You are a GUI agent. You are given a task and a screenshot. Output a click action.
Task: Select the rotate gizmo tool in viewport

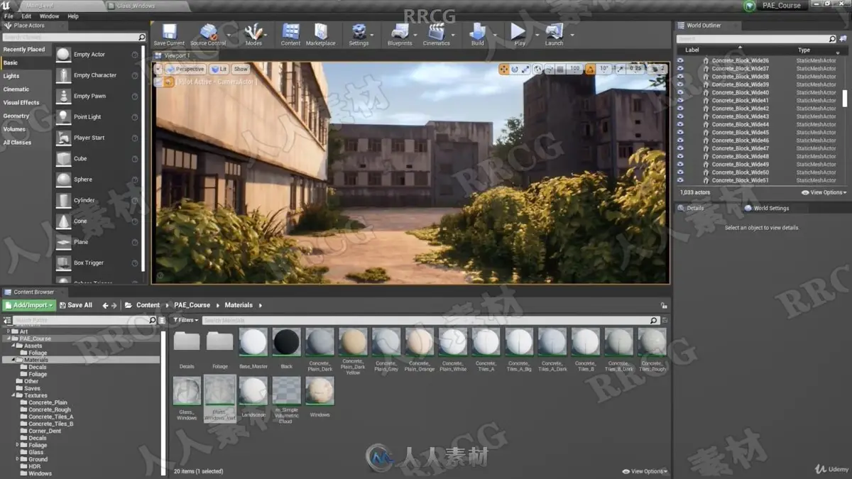tap(515, 69)
